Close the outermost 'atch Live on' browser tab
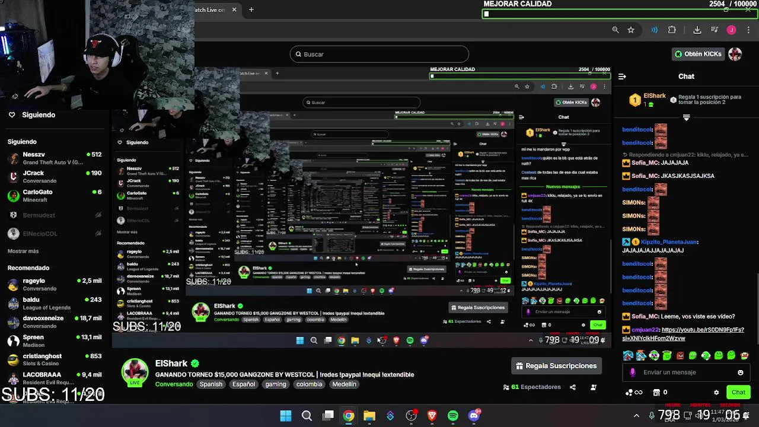This screenshot has width=759, height=427. tap(234, 9)
